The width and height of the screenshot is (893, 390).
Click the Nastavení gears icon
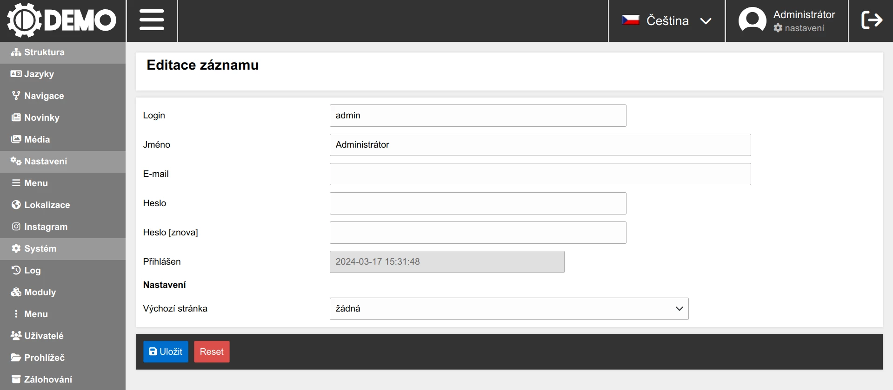[x=16, y=161]
